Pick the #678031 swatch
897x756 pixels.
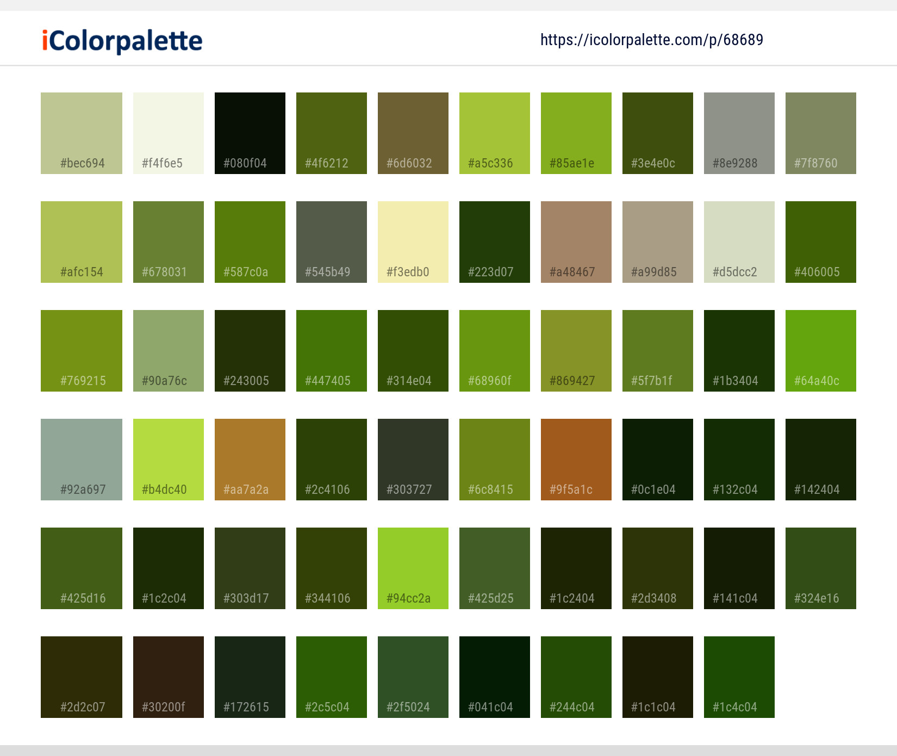[169, 242]
